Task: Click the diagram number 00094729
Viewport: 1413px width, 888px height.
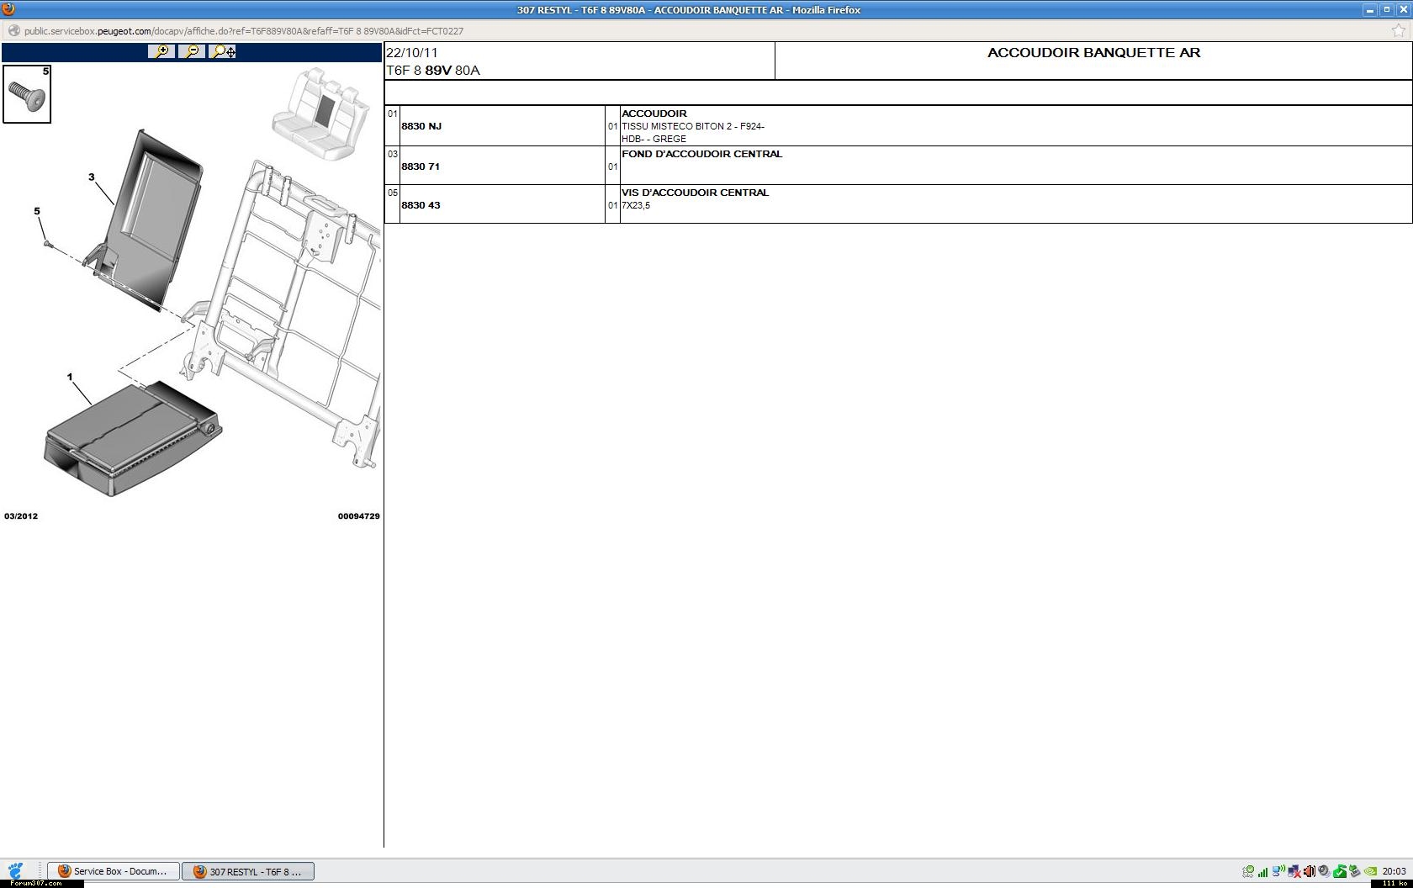Action: (x=359, y=516)
